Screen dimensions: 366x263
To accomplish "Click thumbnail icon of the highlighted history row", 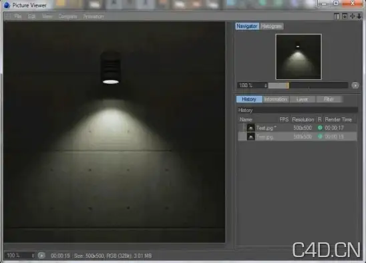I will (251, 136).
